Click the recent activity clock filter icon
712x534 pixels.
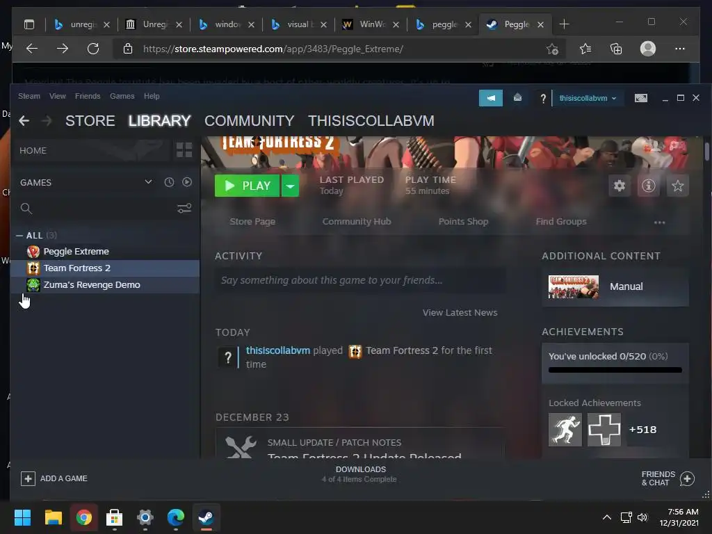click(x=169, y=182)
